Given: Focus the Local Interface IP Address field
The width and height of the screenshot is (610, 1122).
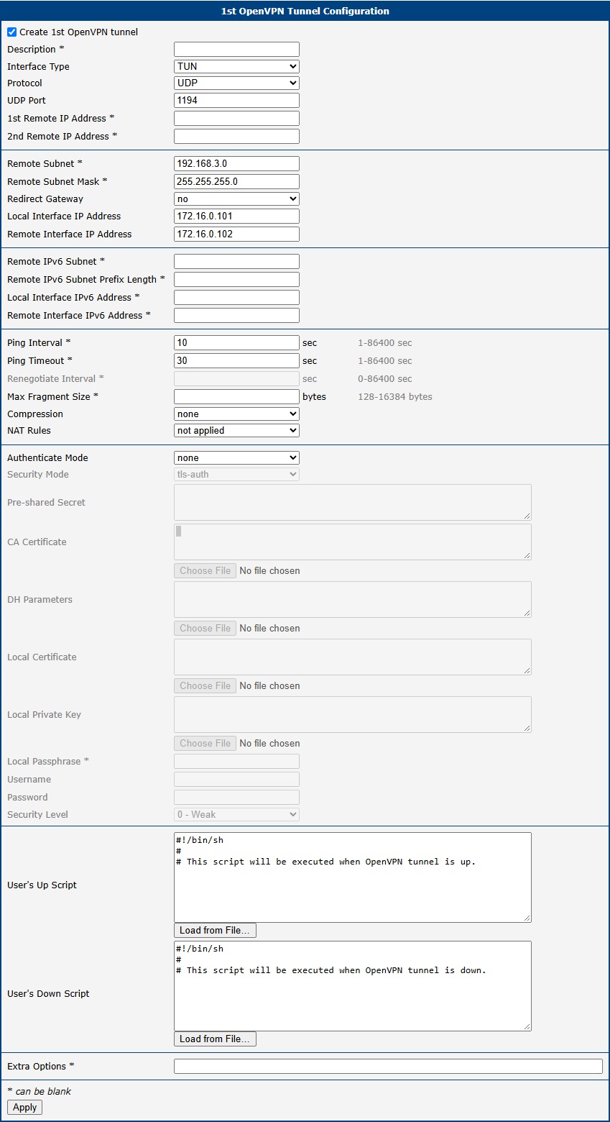Looking at the screenshot, I should pyautogui.click(x=236, y=216).
